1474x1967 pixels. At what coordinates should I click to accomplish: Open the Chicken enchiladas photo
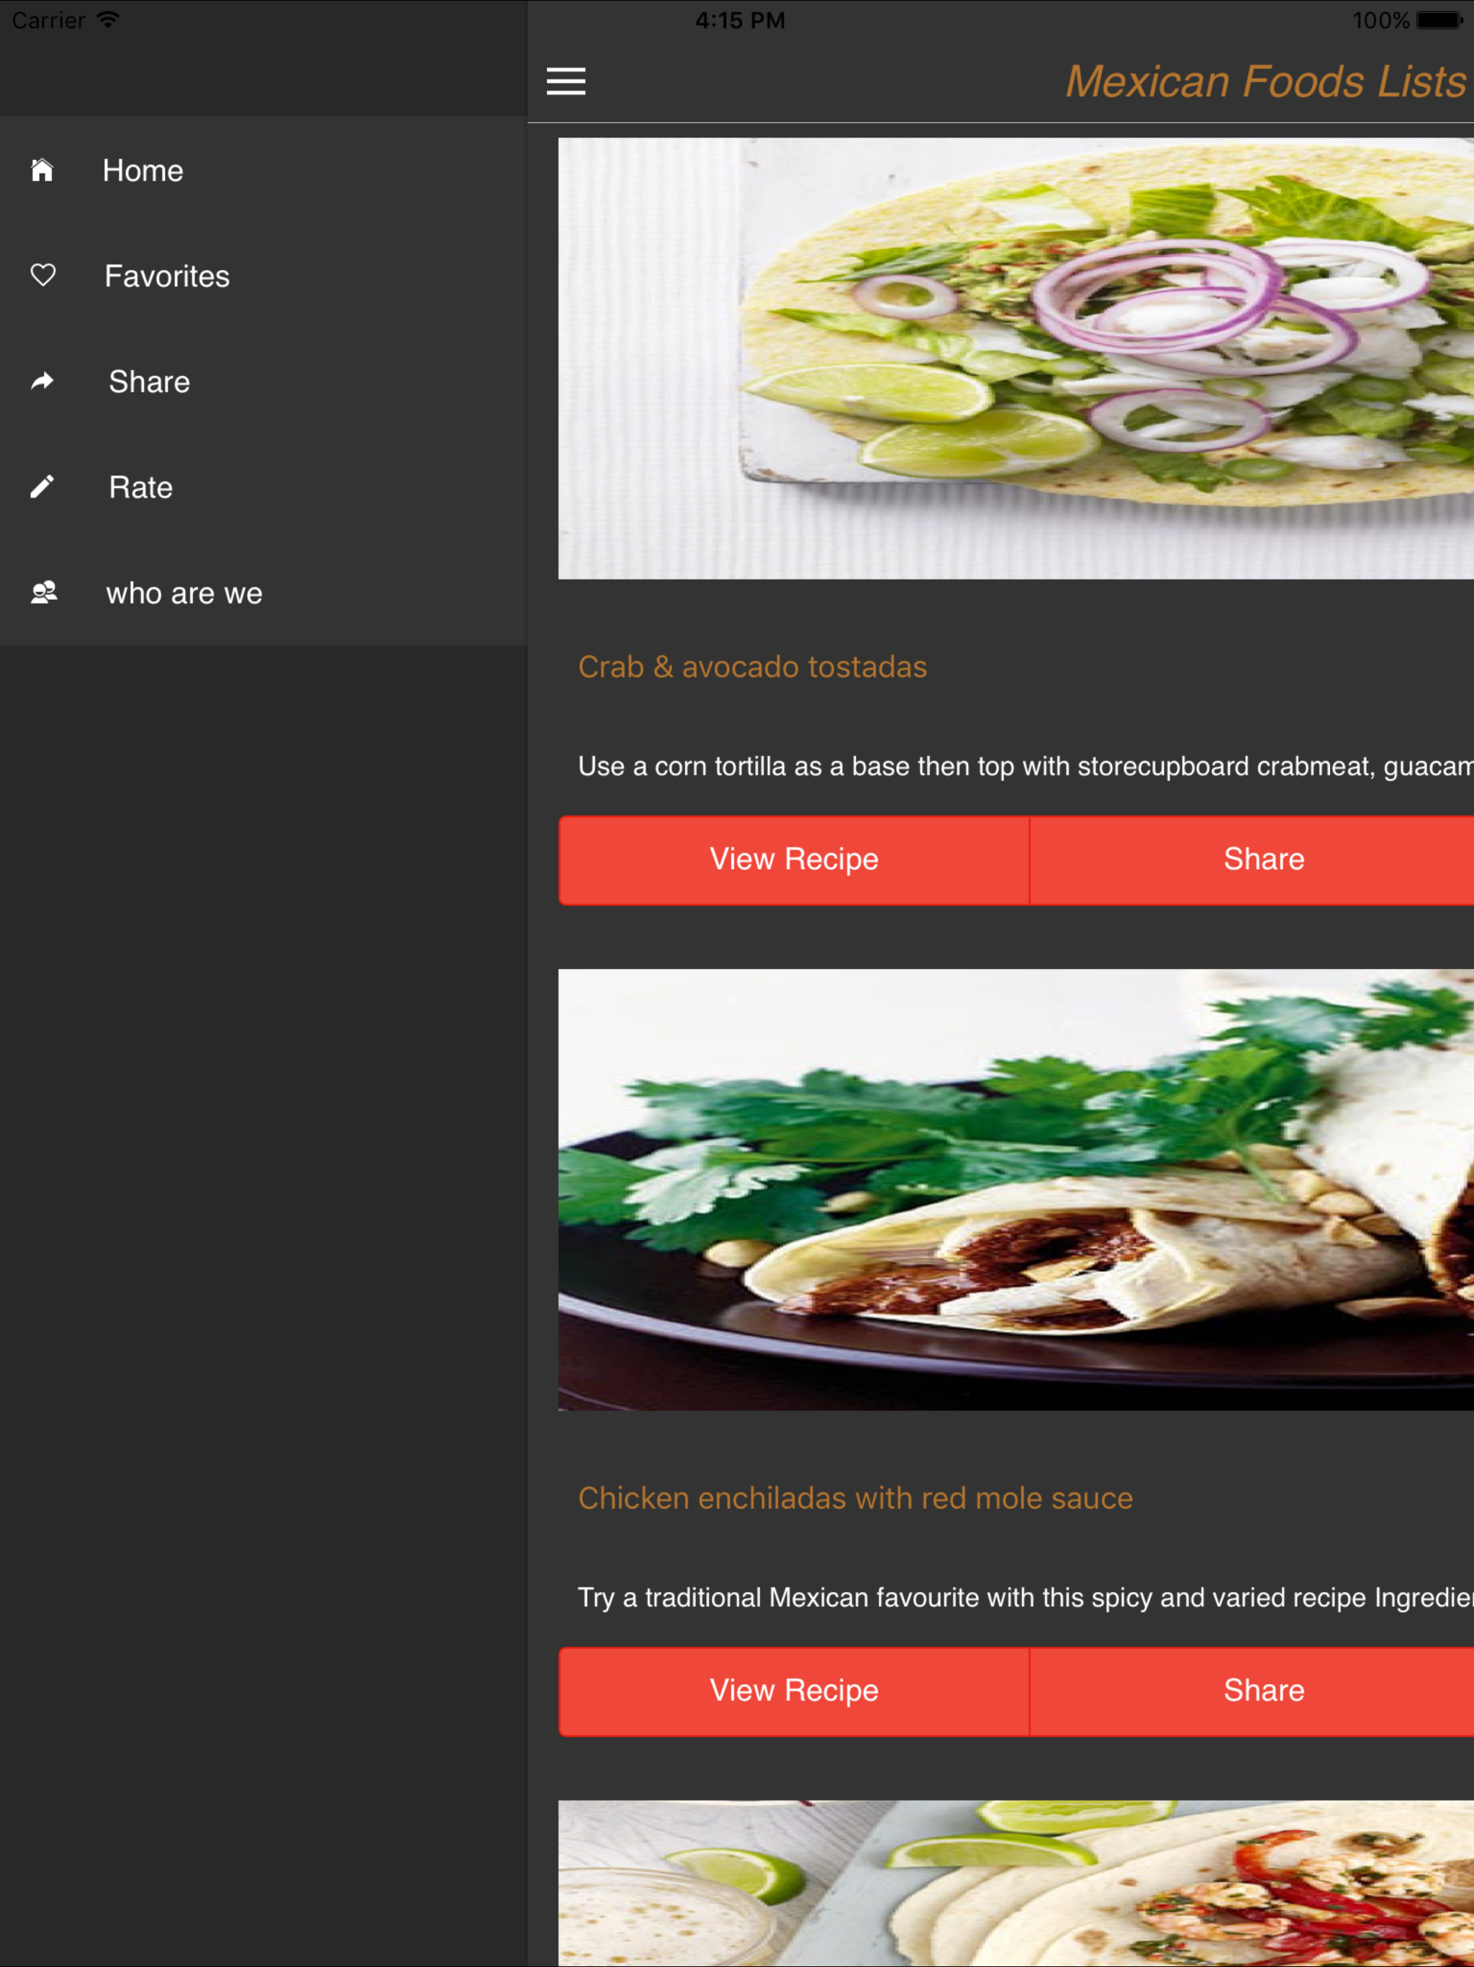(x=1016, y=1190)
